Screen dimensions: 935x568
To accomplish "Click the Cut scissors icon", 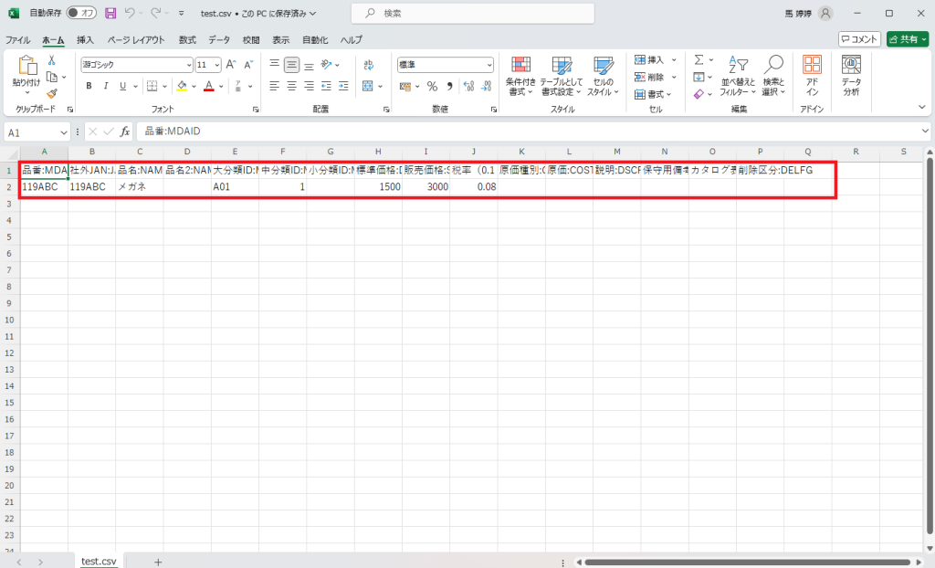I will coord(52,60).
